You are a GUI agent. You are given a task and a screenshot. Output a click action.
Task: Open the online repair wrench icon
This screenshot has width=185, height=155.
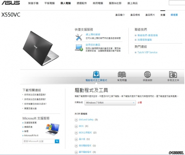(79, 37)
